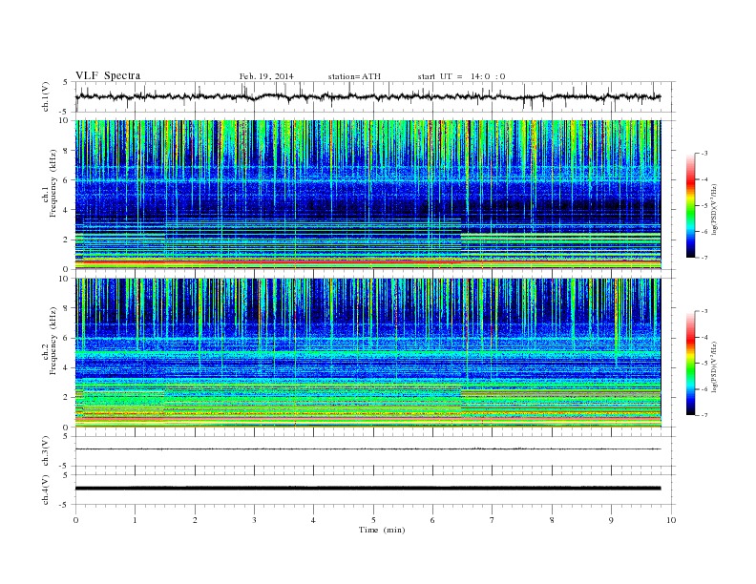Click the "-7" tick on ch.2 colorbar
Image resolution: width=756 pixels, height=584 pixels.
[x=703, y=415]
